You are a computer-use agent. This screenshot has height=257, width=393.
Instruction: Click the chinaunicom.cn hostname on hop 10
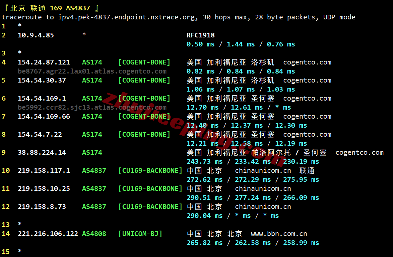point(263,170)
